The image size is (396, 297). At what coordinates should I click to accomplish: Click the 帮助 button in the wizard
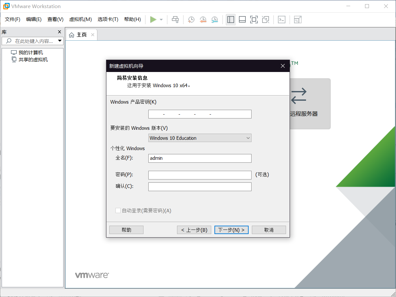[126, 230]
